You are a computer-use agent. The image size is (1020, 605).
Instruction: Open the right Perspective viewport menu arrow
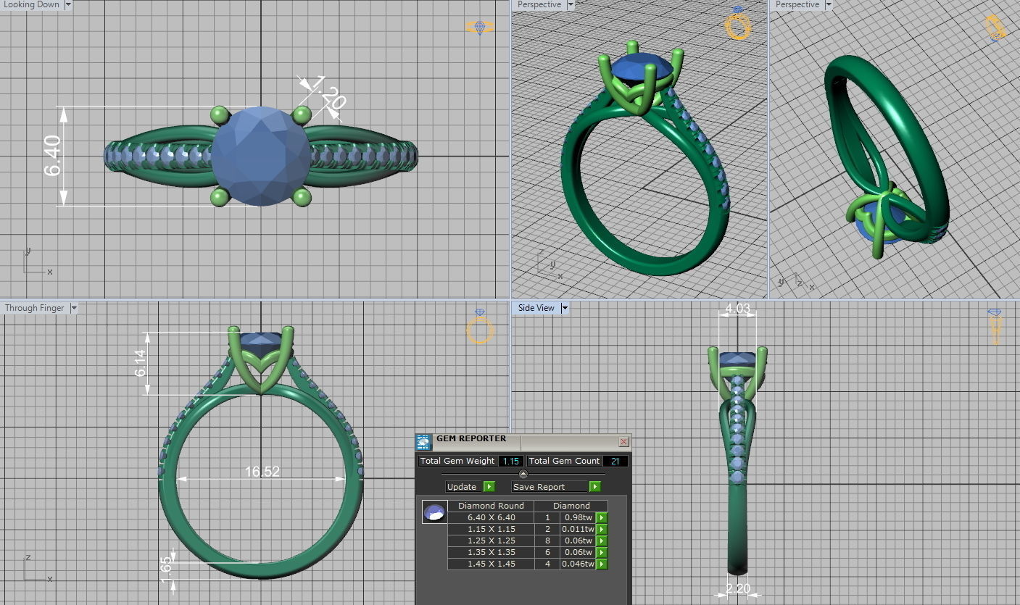pos(828,4)
